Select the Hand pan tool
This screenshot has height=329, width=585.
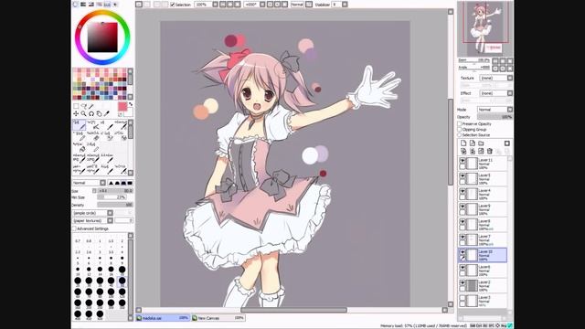pyautogui.click(x=100, y=113)
